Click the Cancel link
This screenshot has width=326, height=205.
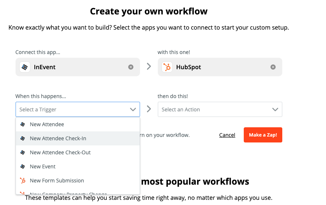click(x=227, y=135)
